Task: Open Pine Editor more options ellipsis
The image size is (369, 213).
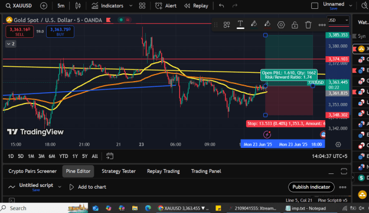Action: click(x=342, y=187)
